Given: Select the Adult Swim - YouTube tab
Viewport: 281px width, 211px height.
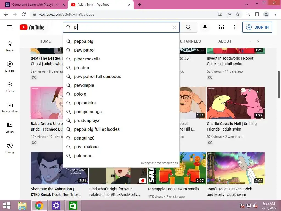Looking at the screenshot, I should coord(100,5).
